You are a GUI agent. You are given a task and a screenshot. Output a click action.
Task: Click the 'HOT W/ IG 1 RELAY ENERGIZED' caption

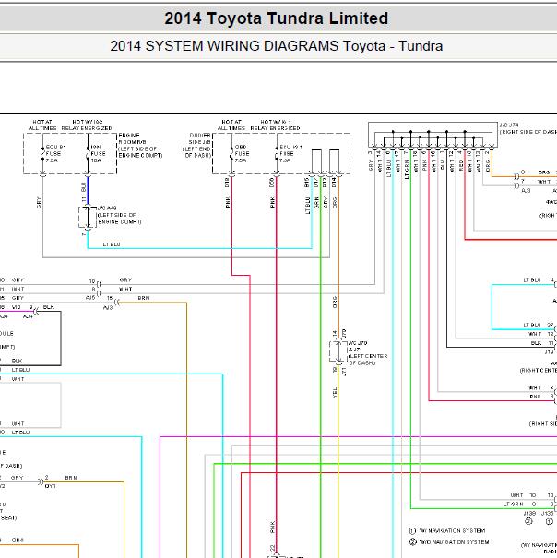click(275, 125)
